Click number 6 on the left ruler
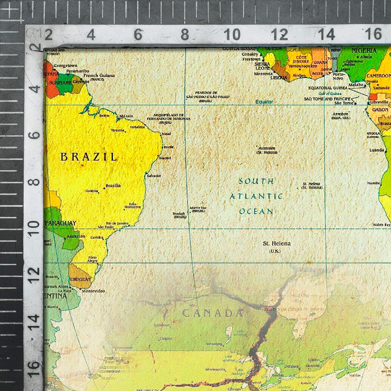 tap(34, 135)
